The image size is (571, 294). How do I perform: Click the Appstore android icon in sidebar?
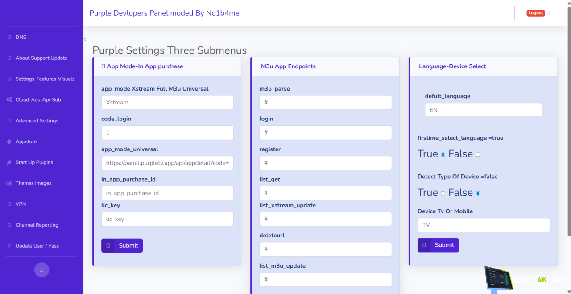[9, 141]
